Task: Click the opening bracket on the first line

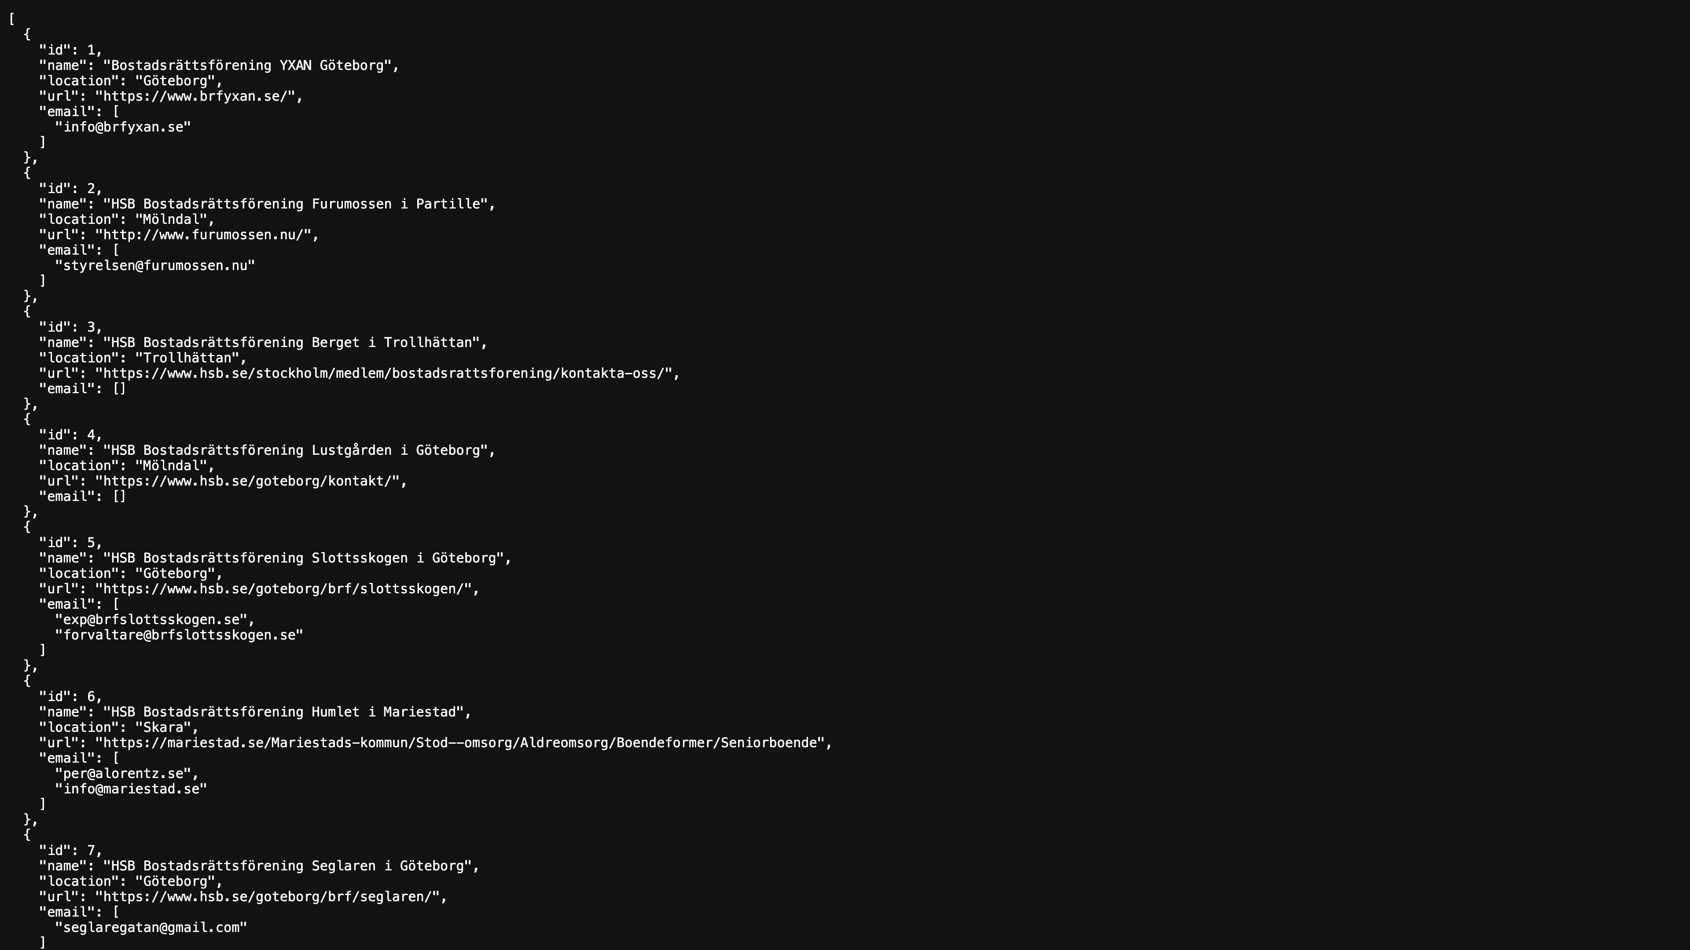Action: coord(12,19)
